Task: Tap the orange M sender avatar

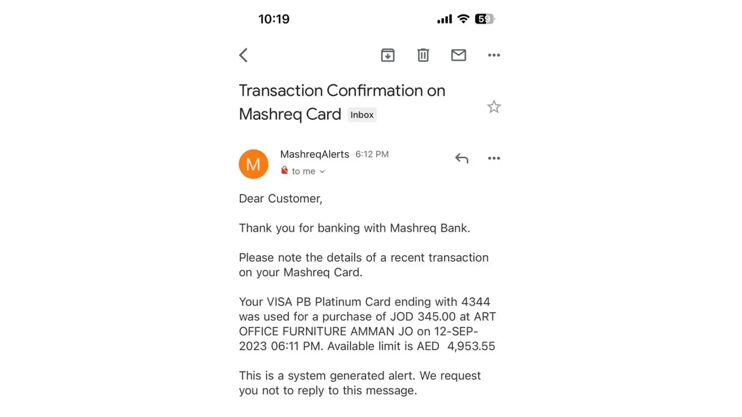Action: [253, 164]
